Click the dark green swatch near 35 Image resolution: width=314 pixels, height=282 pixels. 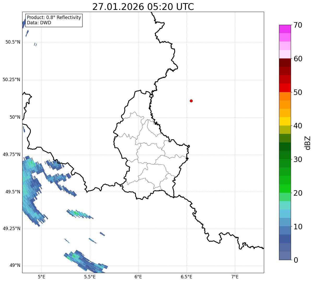[x=285, y=147]
